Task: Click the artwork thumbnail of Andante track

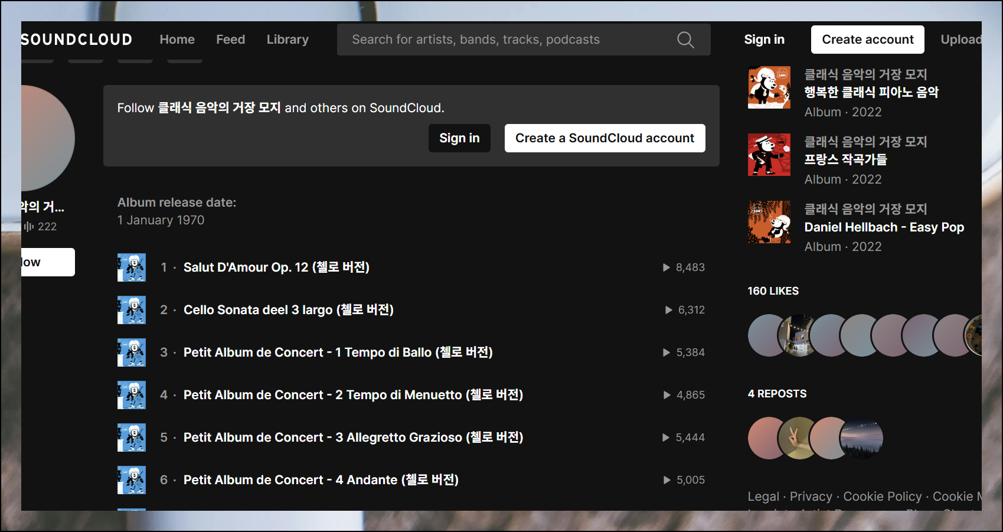Action: coord(132,480)
